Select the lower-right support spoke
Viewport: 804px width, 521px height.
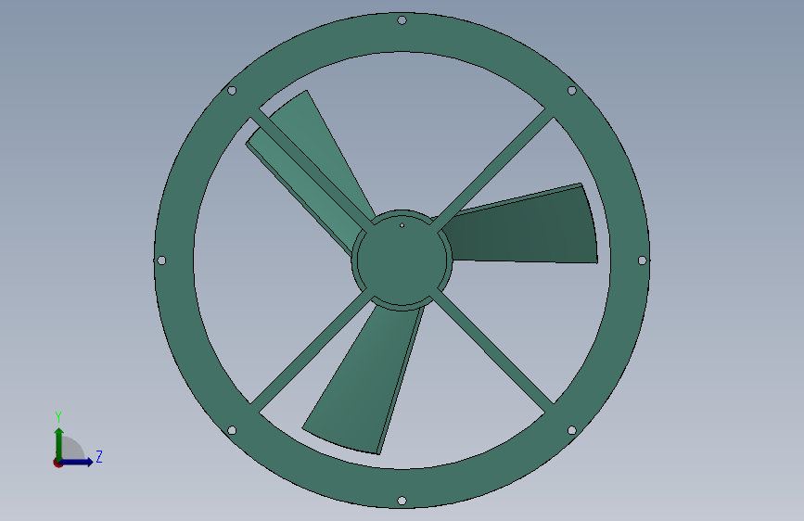click(492, 350)
